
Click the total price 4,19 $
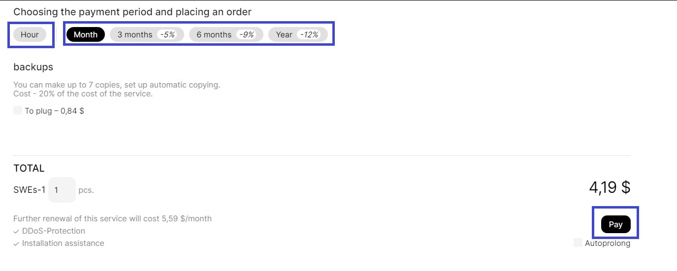[610, 187]
